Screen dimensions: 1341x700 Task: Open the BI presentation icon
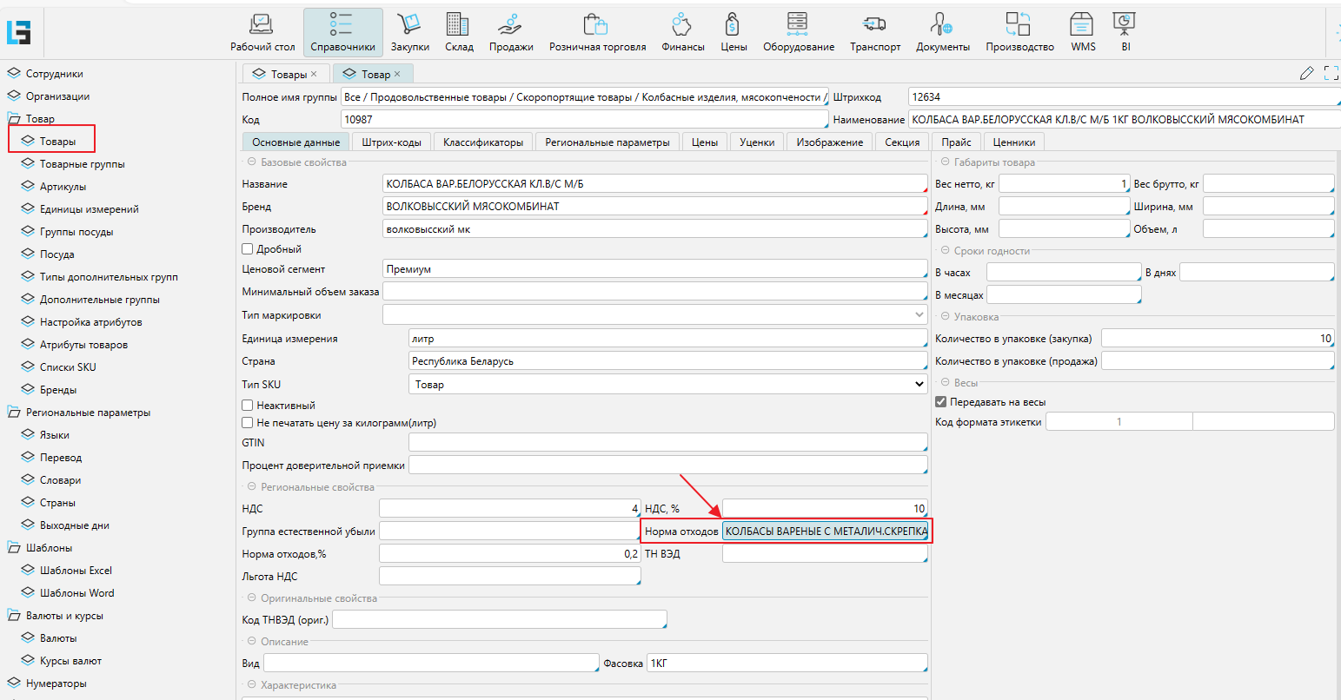pos(1125,24)
